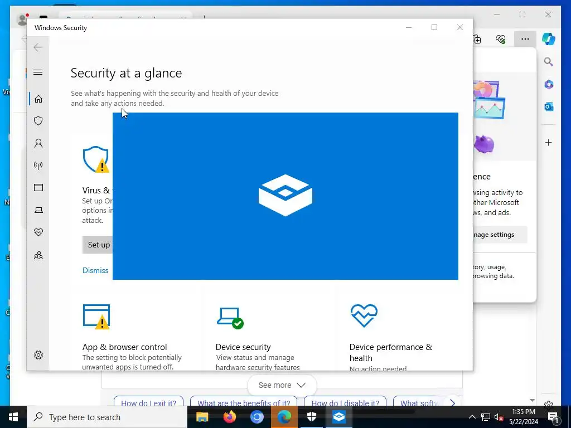Image resolution: width=571 pixels, height=428 pixels.
Task: Open network icon in system tray
Action: [486, 417]
